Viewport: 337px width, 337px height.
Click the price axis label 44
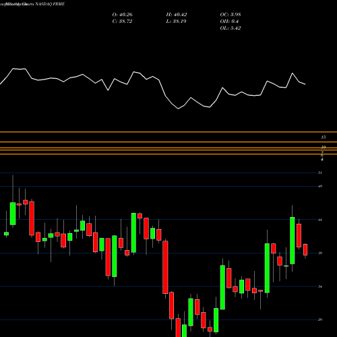tap(320, 220)
